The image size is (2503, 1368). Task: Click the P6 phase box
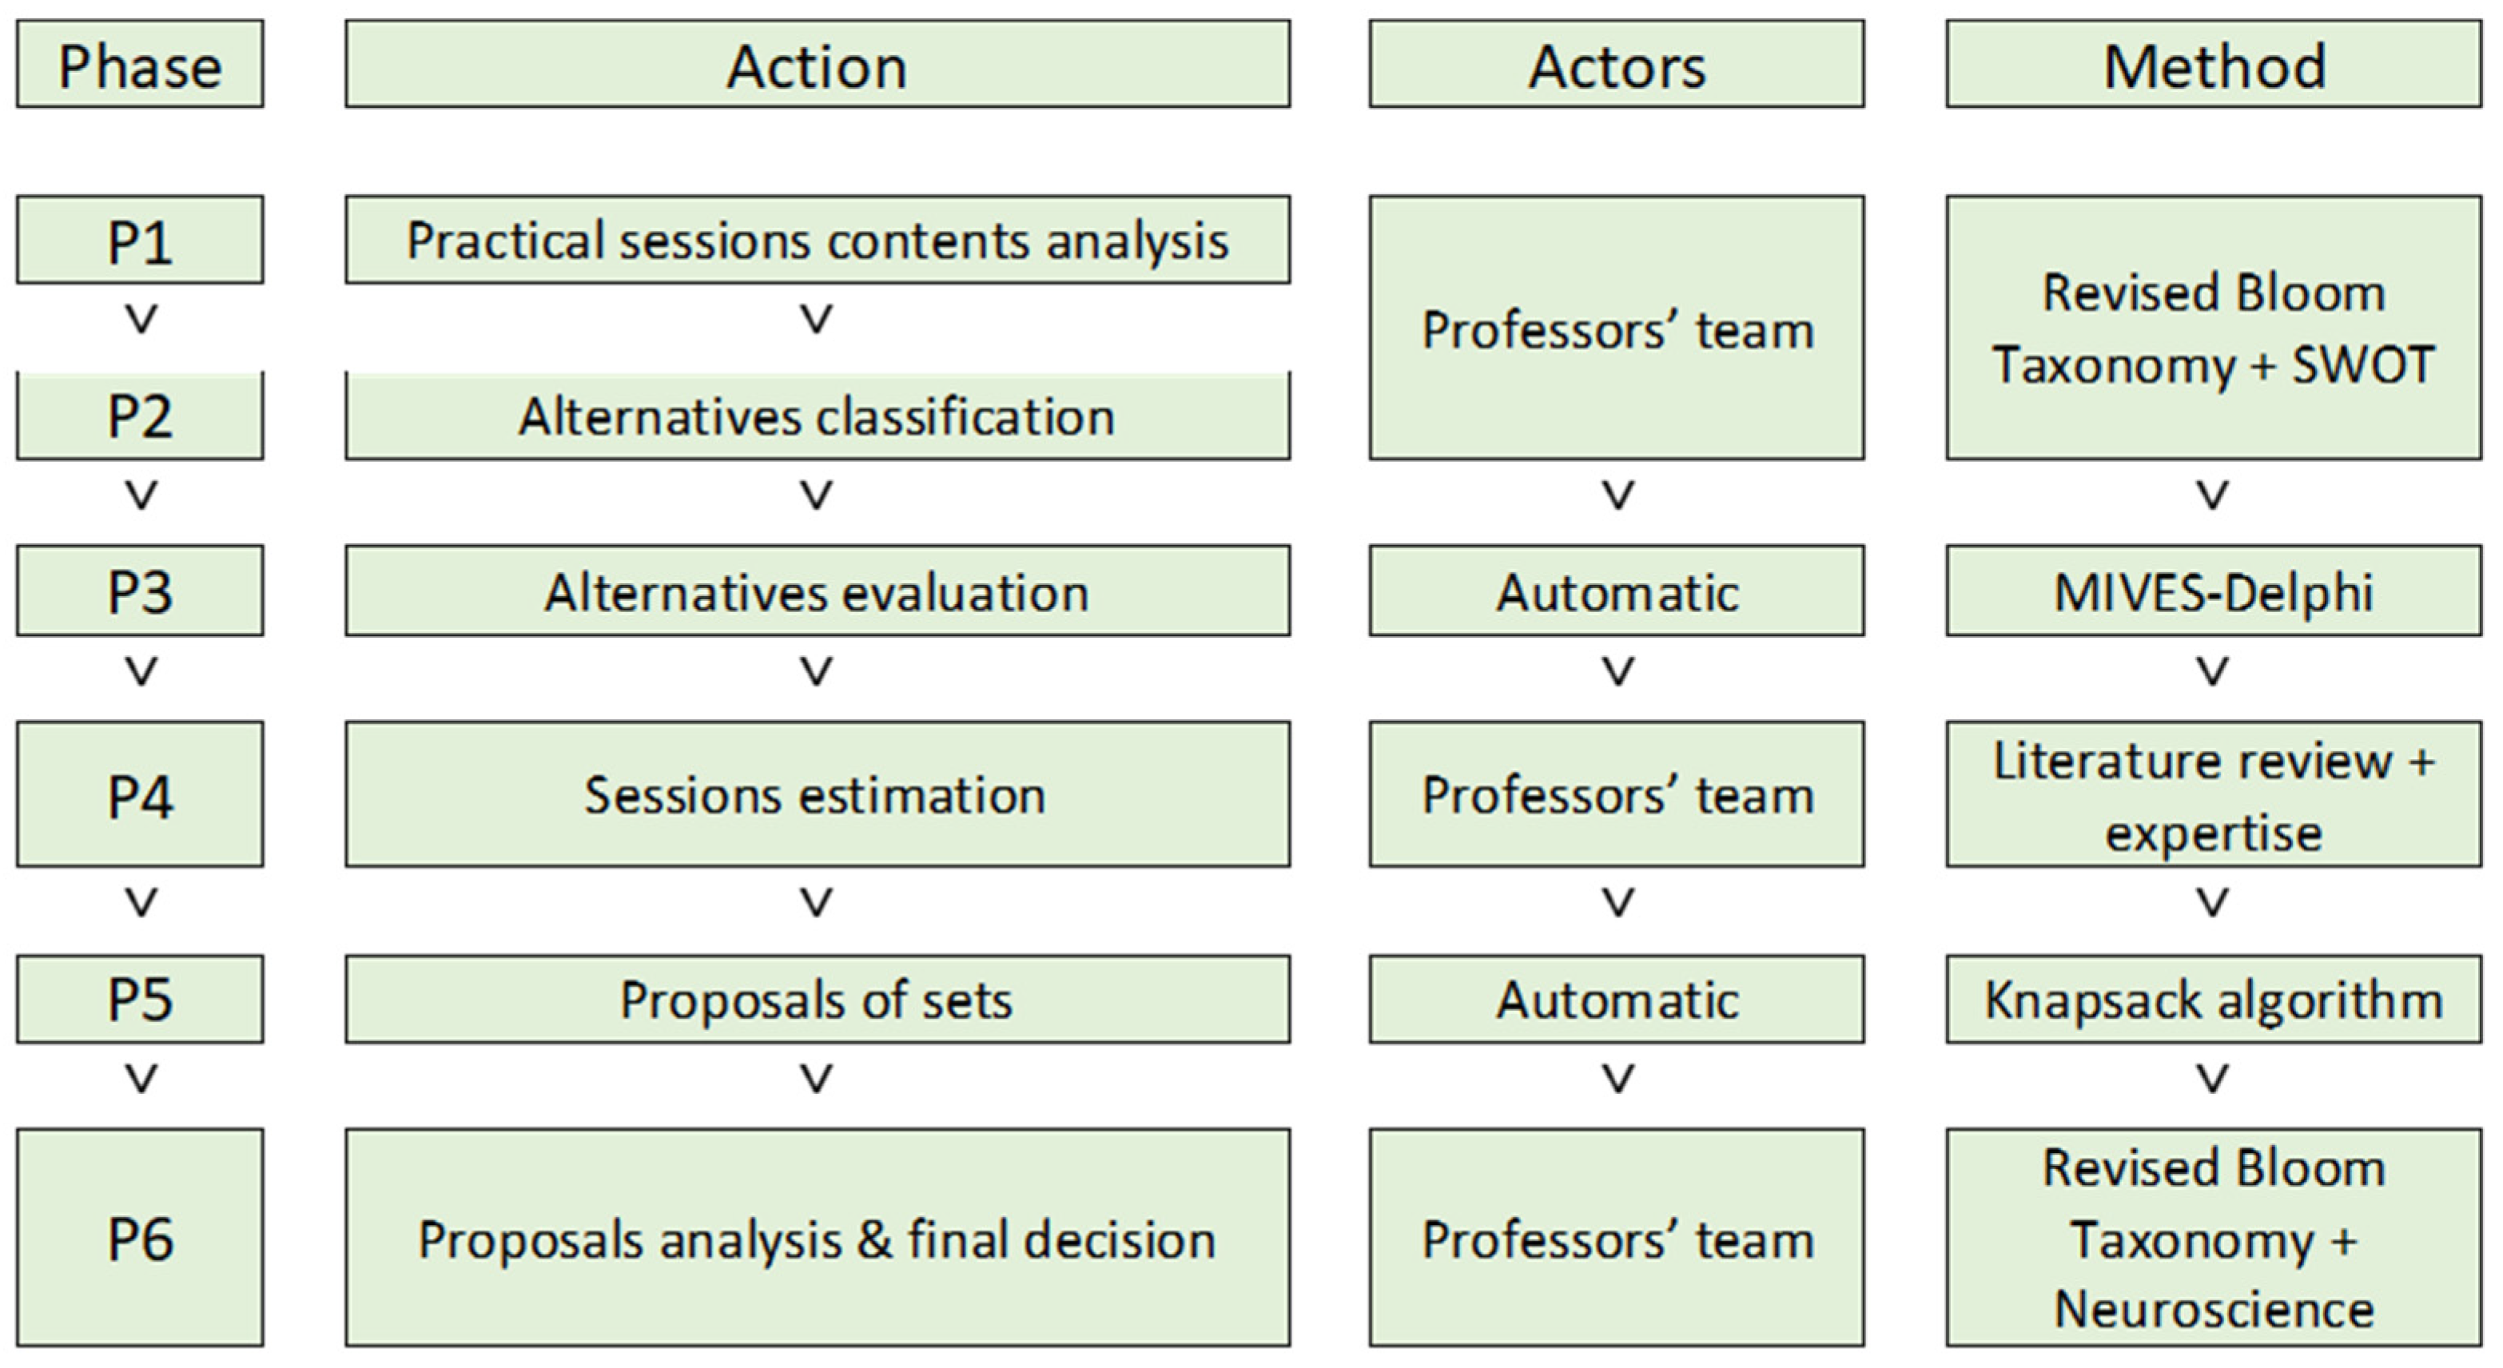(140, 1237)
